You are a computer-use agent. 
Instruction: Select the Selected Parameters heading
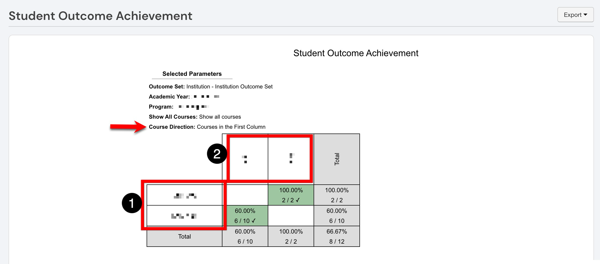click(192, 74)
